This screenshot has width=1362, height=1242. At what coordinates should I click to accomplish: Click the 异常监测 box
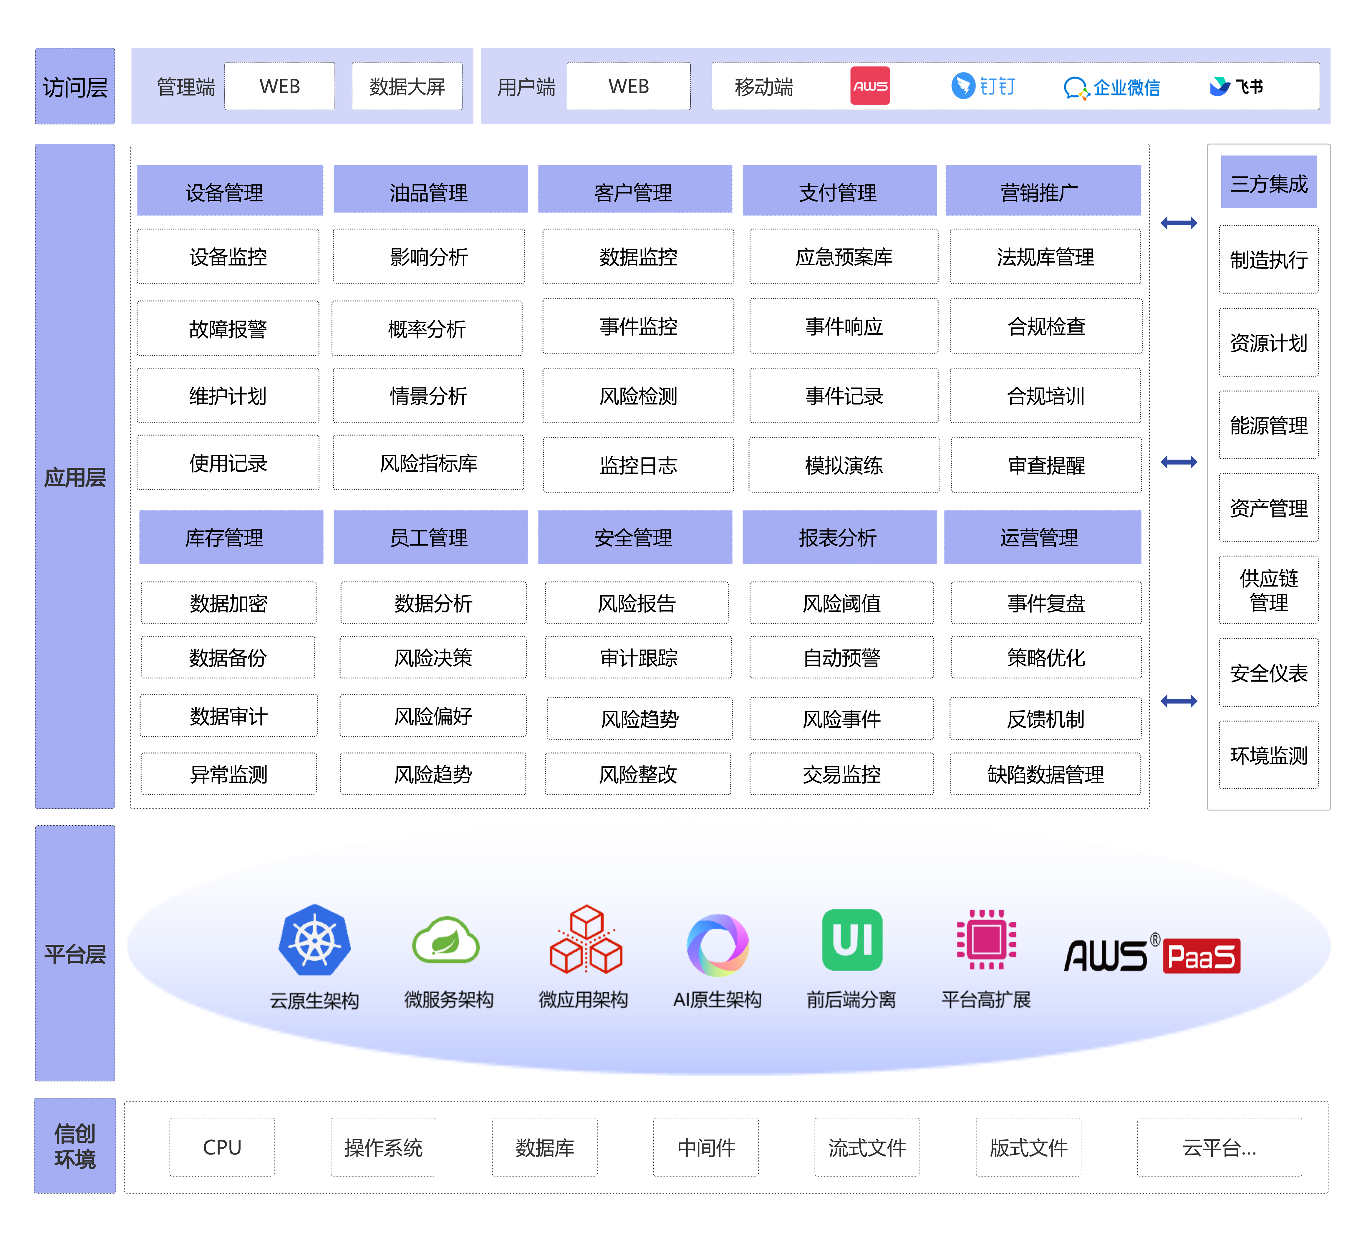coord(228,774)
